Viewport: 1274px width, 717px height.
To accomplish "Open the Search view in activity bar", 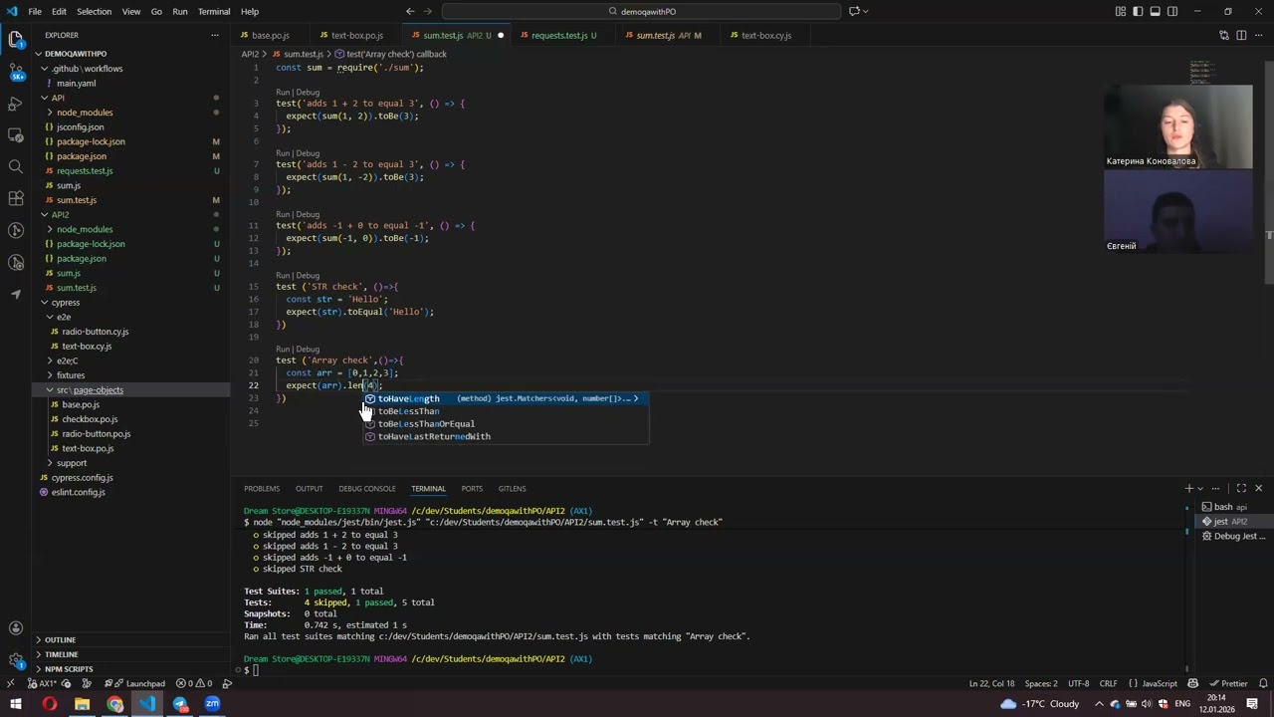I will [16, 167].
